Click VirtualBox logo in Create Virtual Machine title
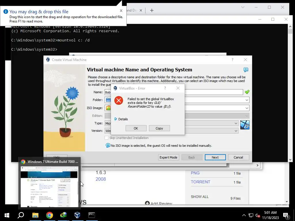Screen dimensions: 295x221 coord(48,60)
